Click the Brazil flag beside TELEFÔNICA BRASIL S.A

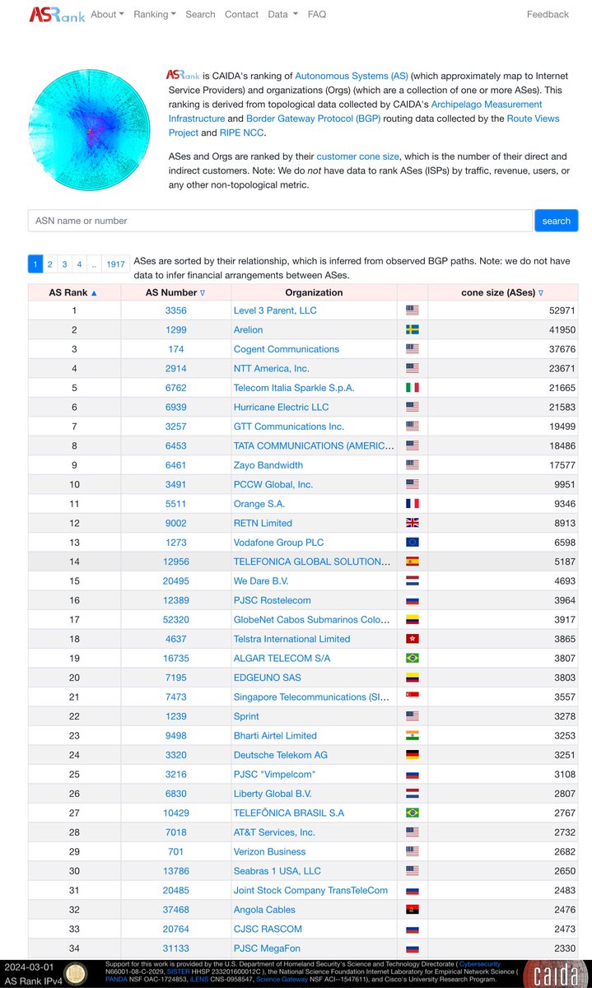pyautogui.click(x=413, y=813)
